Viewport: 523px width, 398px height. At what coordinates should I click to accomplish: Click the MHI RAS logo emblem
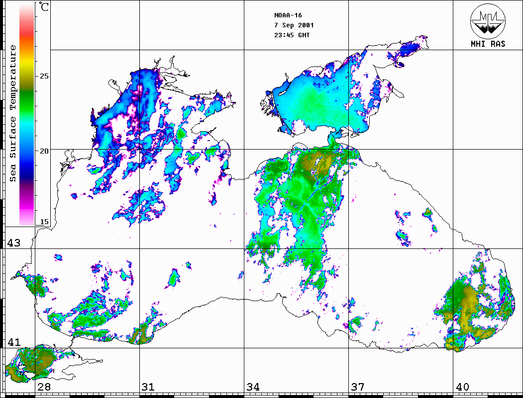pos(488,21)
